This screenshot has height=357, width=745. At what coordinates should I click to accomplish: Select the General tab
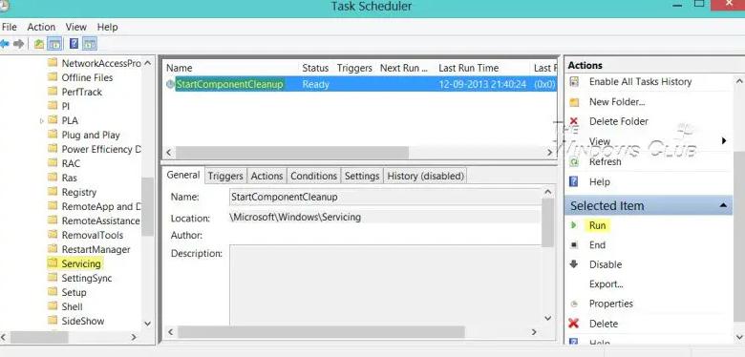click(x=183, y=176)
